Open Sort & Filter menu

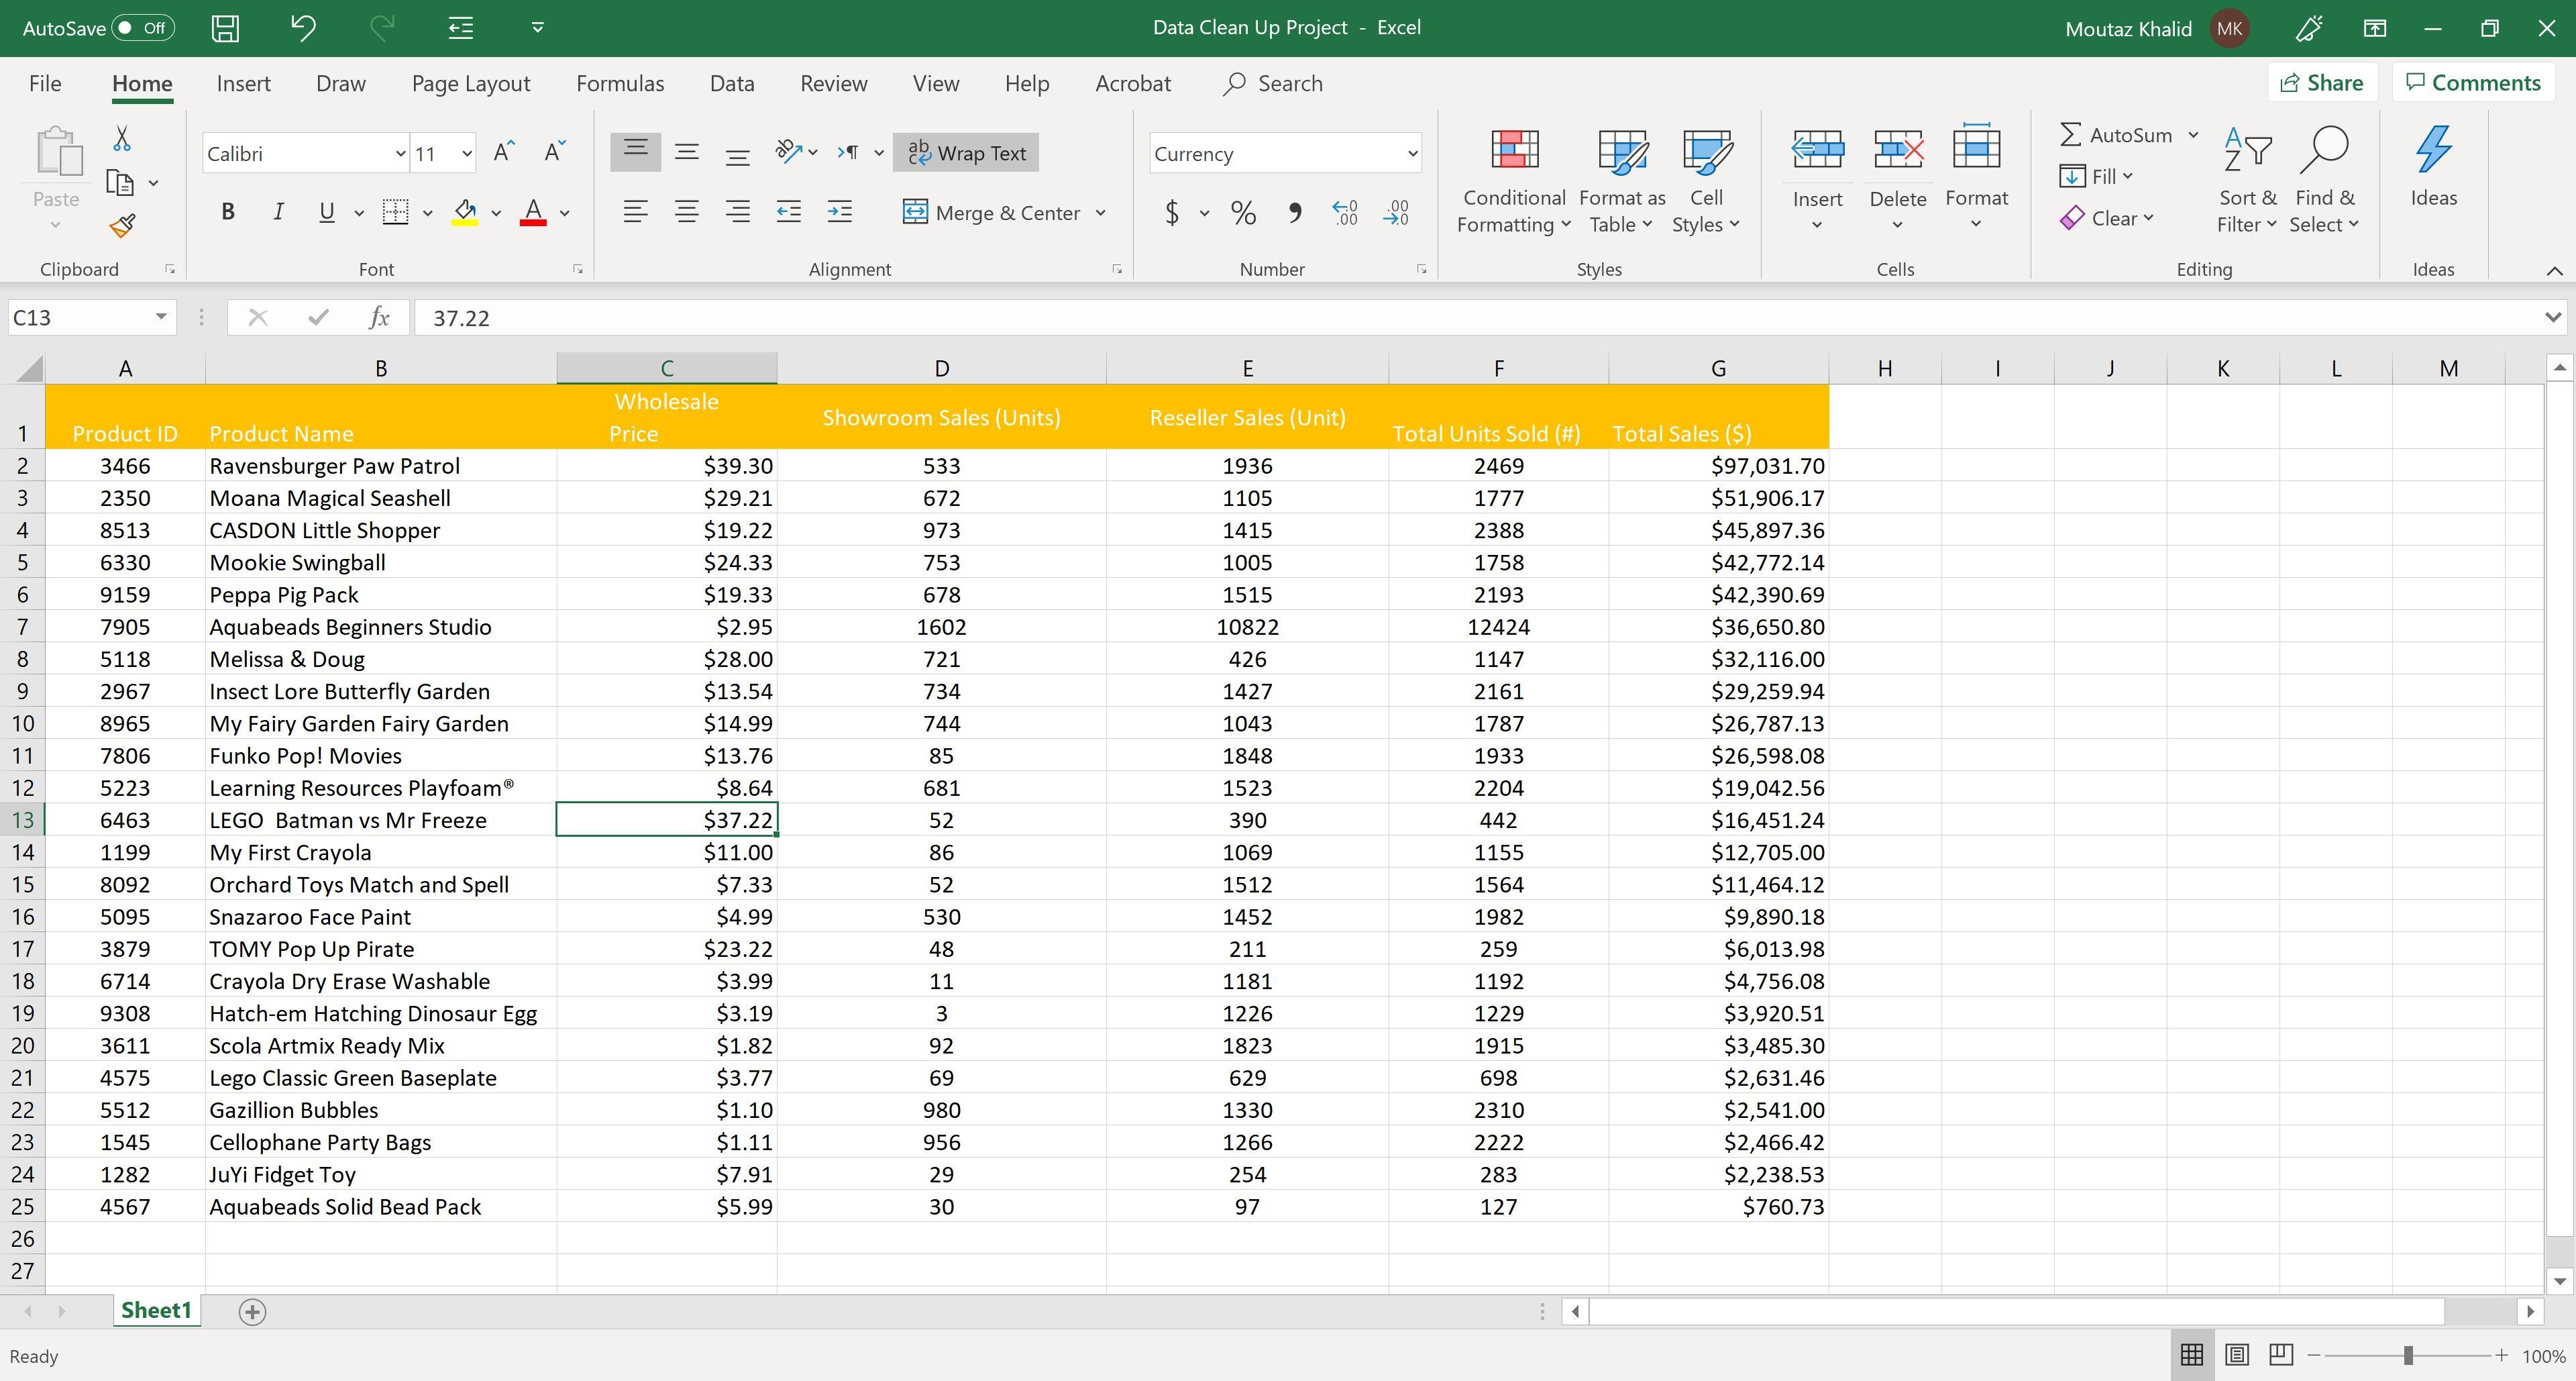point(2246,180)
